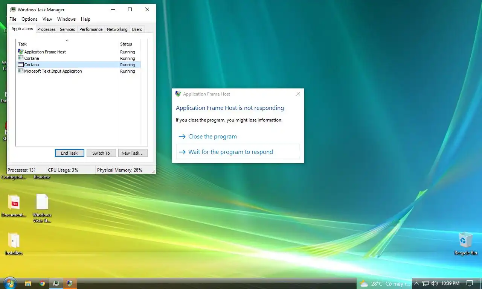482x289 pixels.
Task: Switch to the Networking tab
Action: (117, 29)
